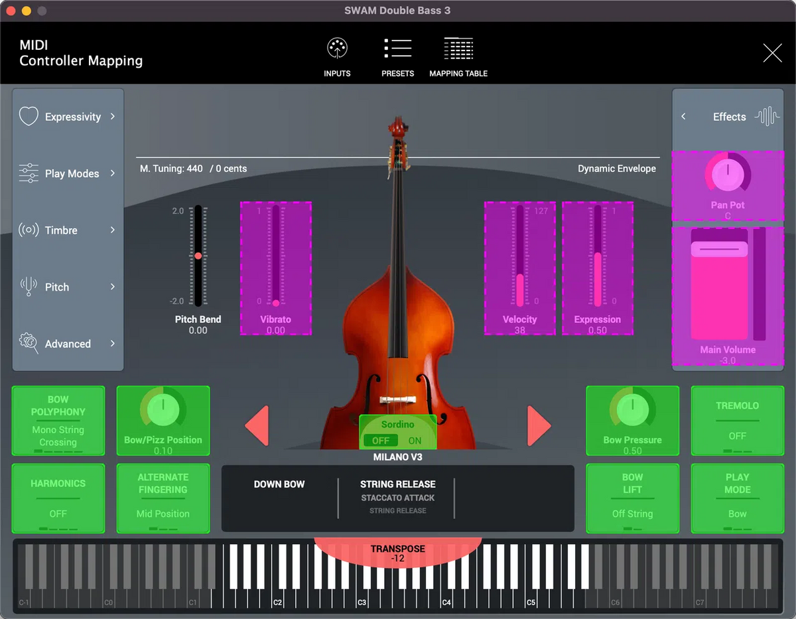Select the Expressivity category in the sidebar
The height and width of the screenshot is (619, 796).
tap(68, 116)
